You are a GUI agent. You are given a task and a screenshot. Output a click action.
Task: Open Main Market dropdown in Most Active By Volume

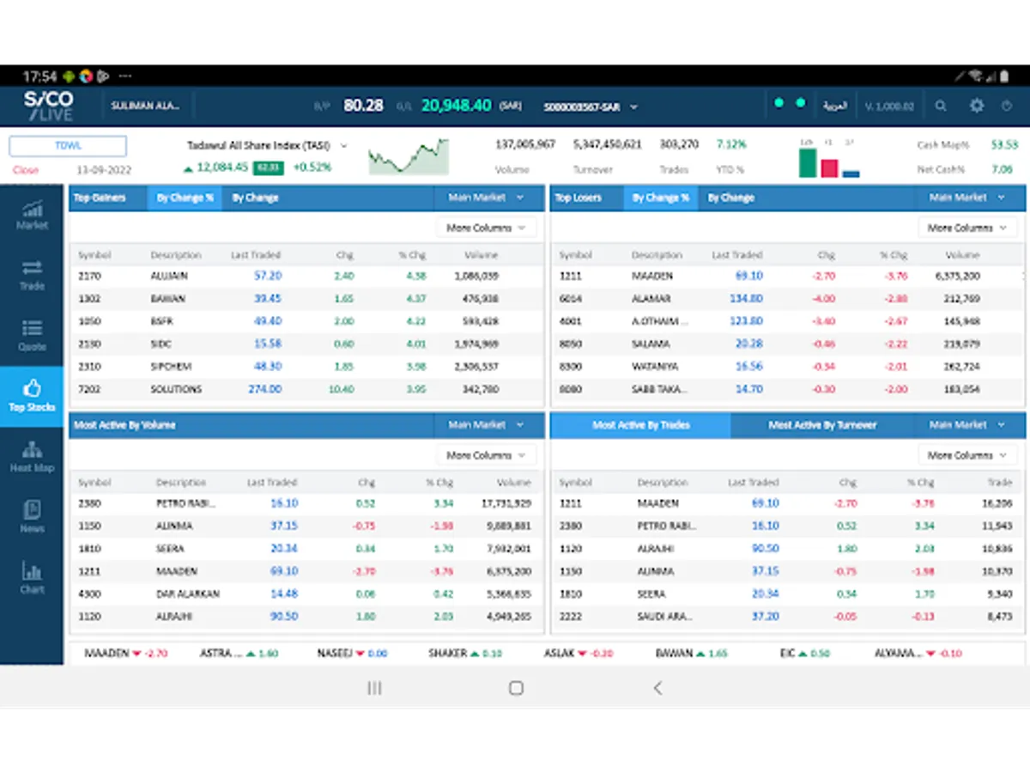486,425
